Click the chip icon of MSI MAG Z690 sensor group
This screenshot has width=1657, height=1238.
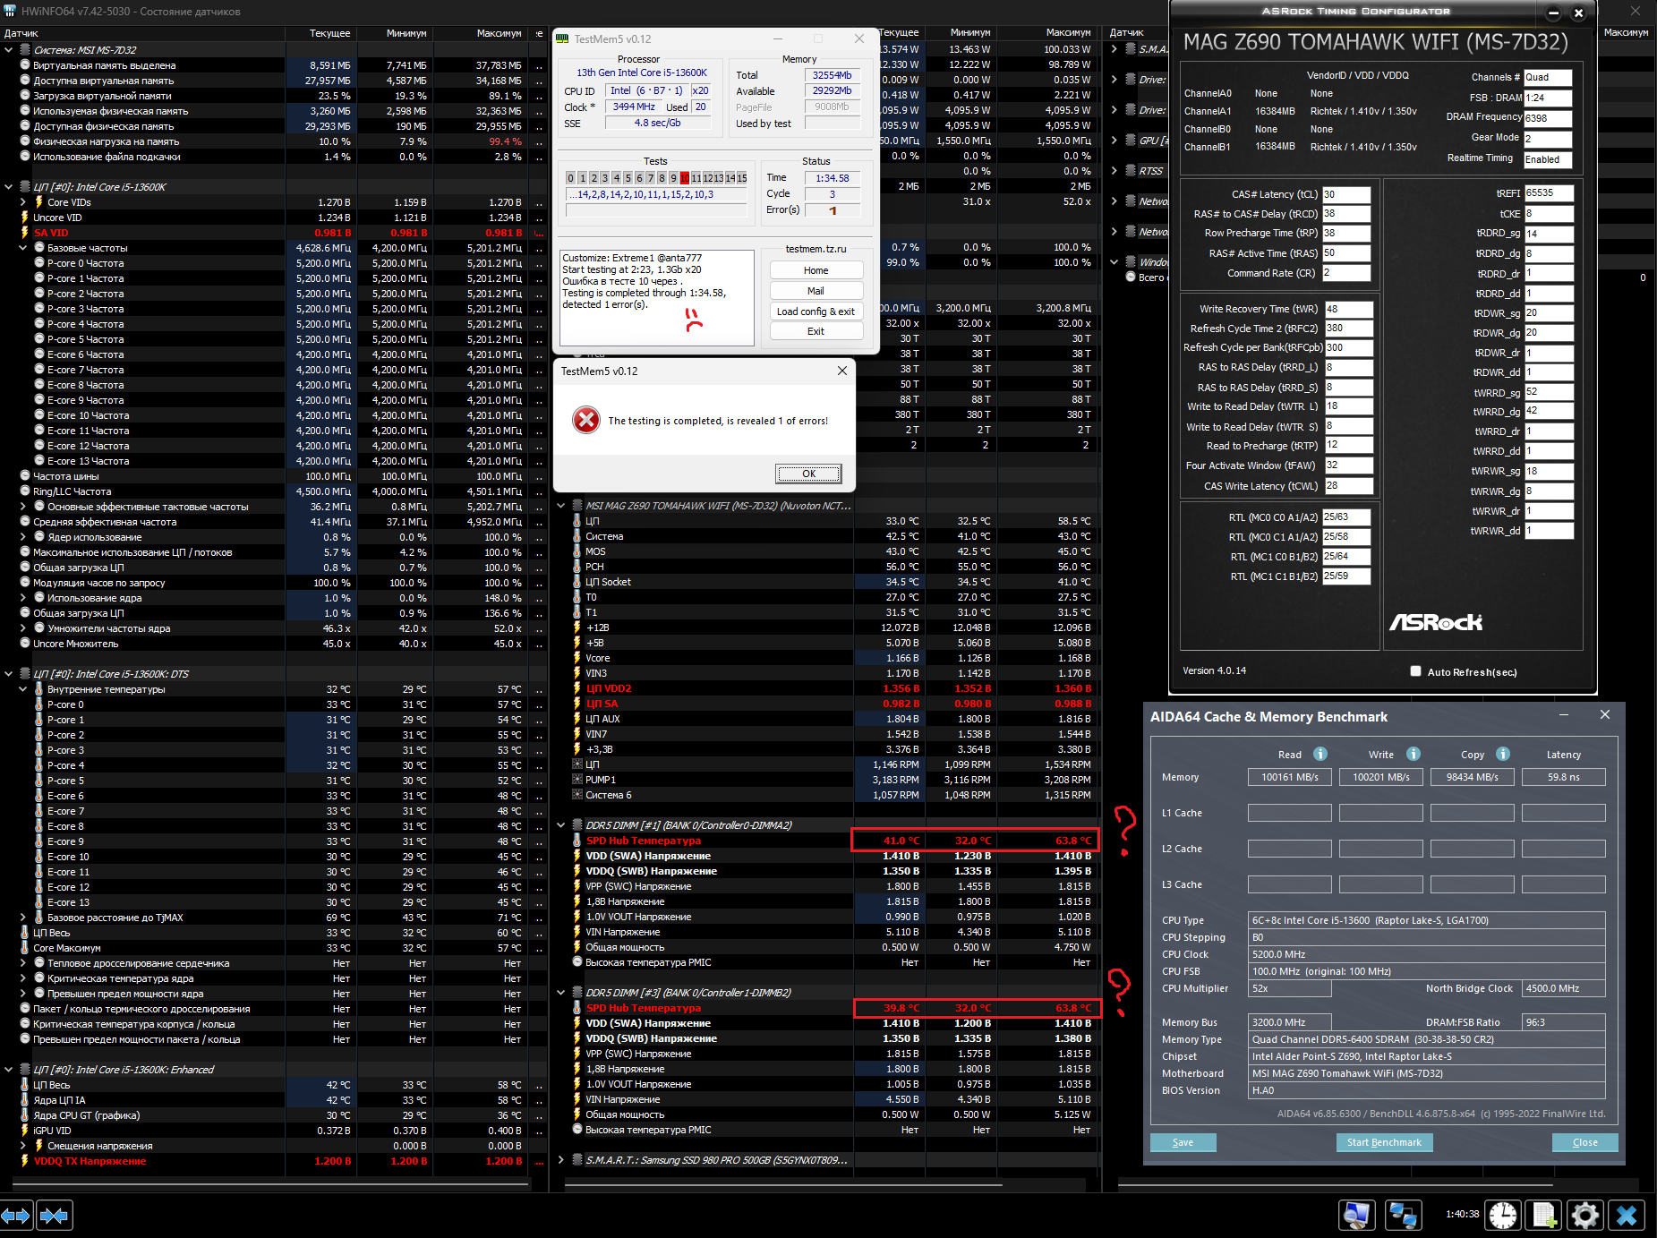577,506
